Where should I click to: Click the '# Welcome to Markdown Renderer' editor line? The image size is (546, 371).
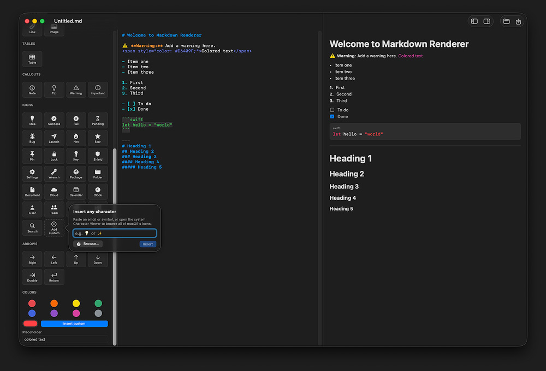click(x=162, y=35)
